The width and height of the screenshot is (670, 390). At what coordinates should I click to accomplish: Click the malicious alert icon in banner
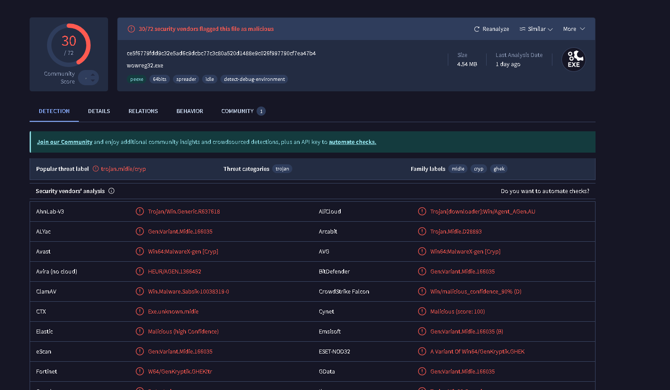click(131, 29)
